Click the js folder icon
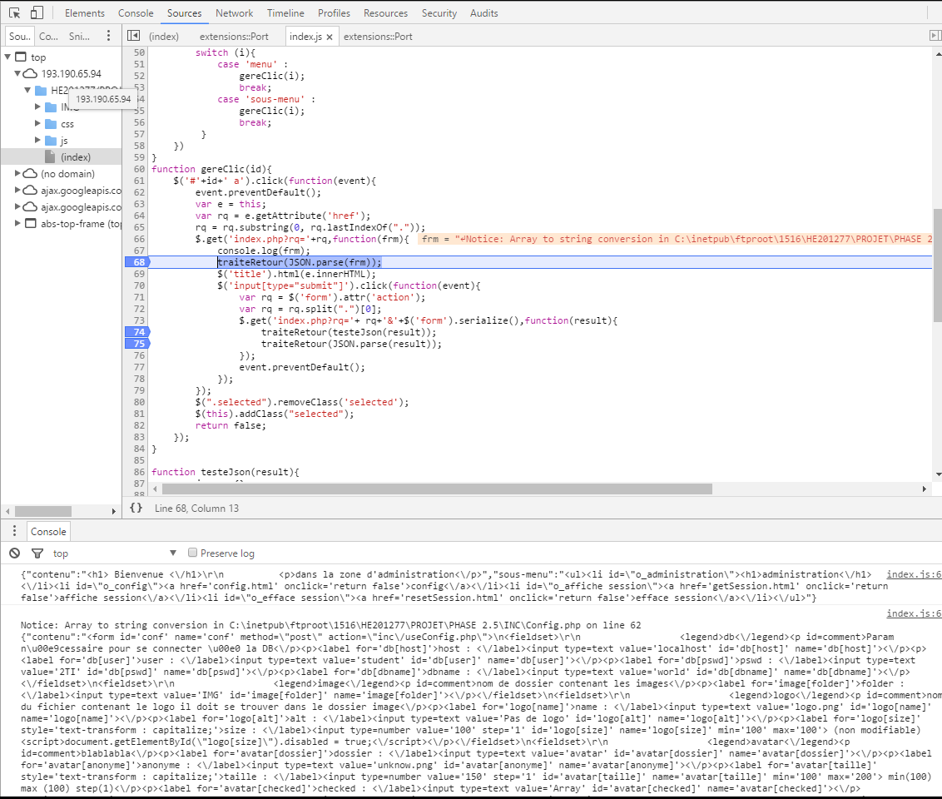Image resolution: width=942 pixels, height=799 pixels. (x=51, y=140)
